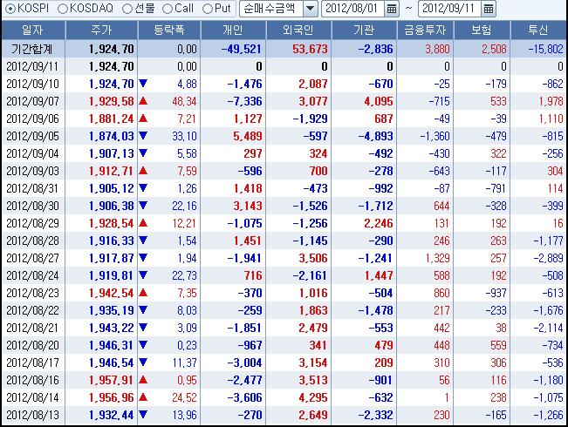The width and height of the screenshot is (568, 427).
Task: Click the 기관 value -4,893
Action: point(376,136)
